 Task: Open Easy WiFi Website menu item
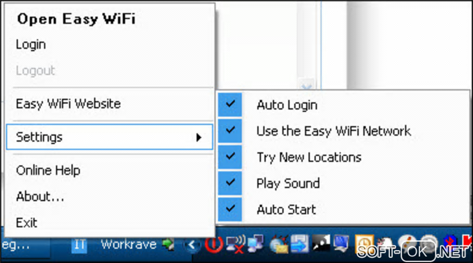(68, 104)
